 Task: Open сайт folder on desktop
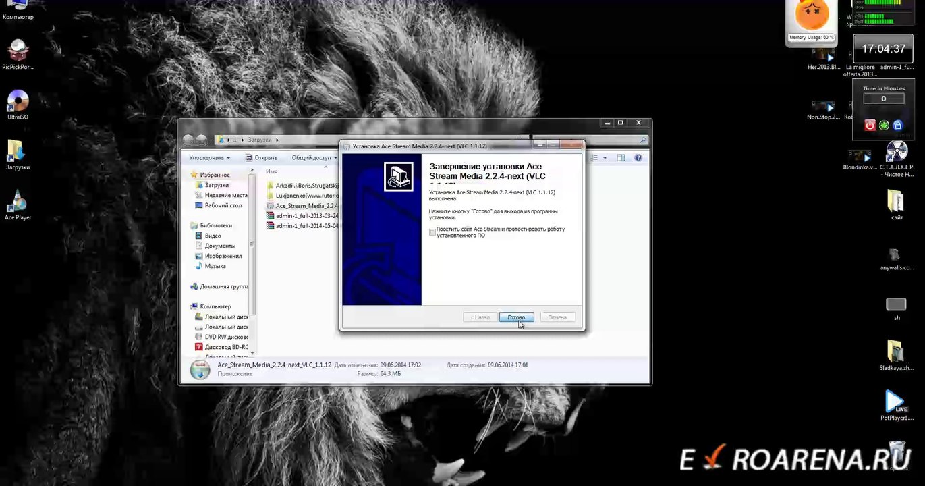point(896,205)
